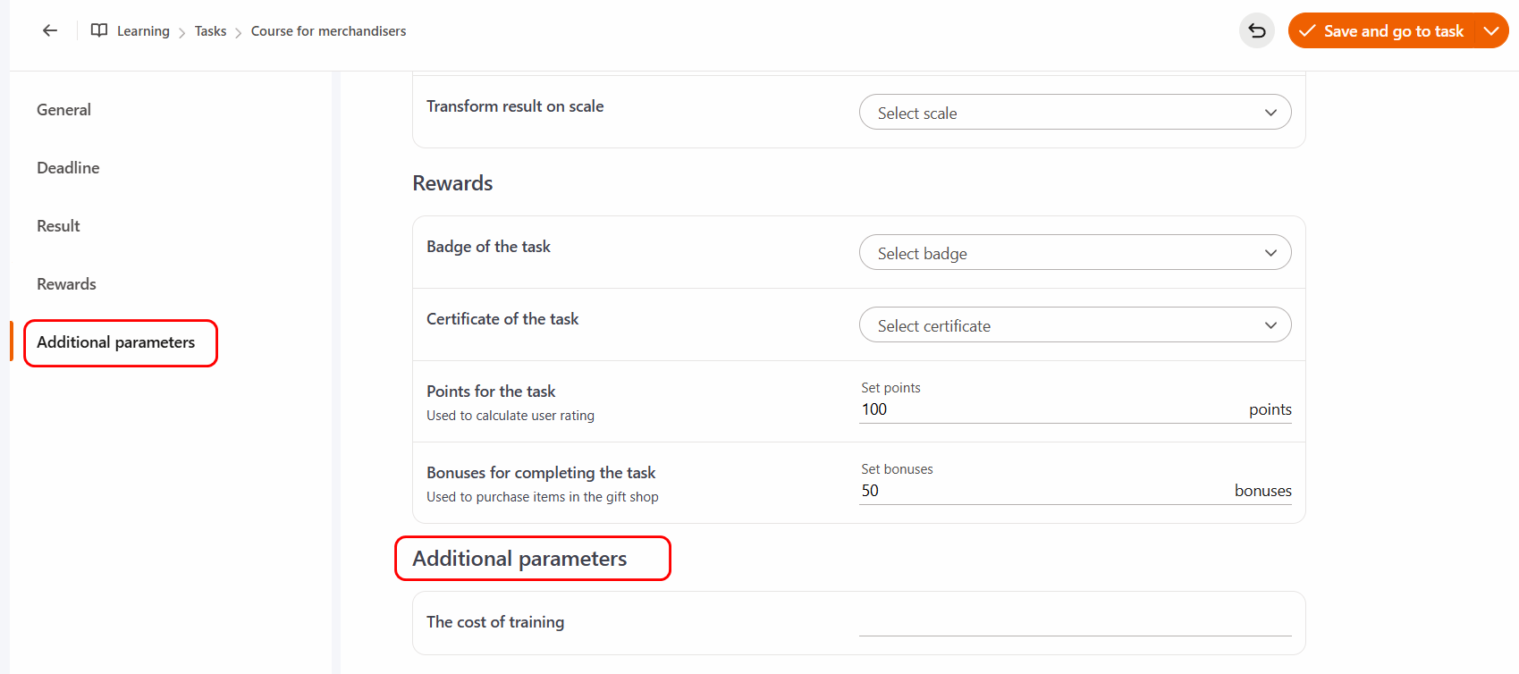Viewport: 1519px width, 674px height.
Task: Select Additional parameters in the sidebar
Action: click(x=115, y=342)
